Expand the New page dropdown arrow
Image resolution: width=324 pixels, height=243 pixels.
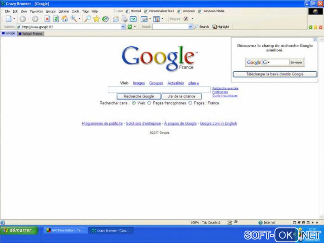(x=14, y=19)
